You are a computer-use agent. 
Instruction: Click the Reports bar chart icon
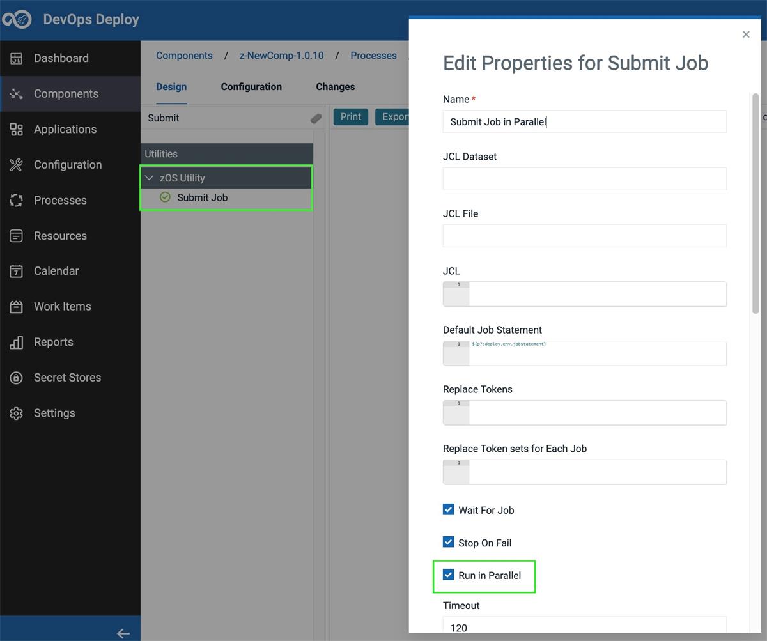pos(17,342)
